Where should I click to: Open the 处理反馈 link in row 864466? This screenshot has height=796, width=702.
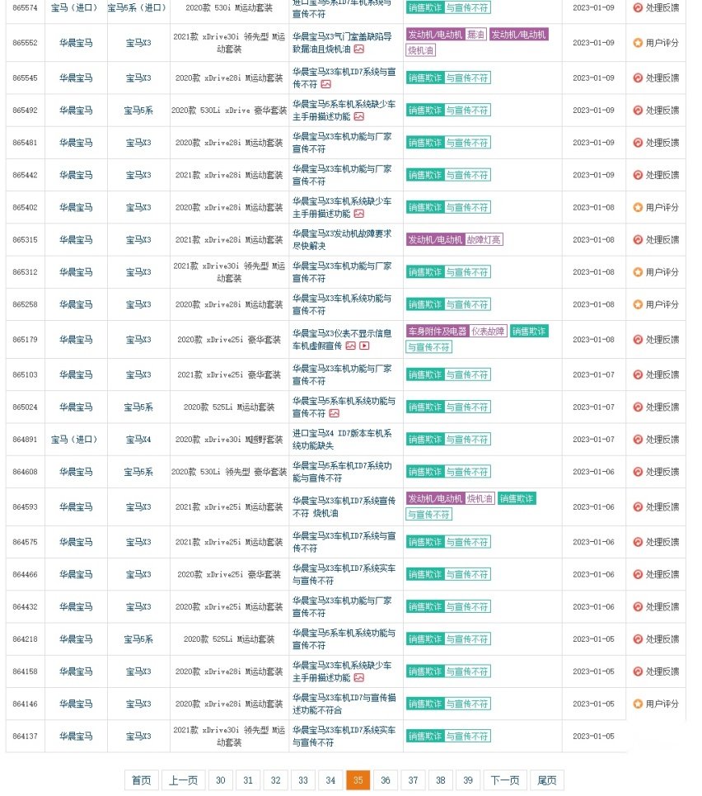click(x=662, y=575)
